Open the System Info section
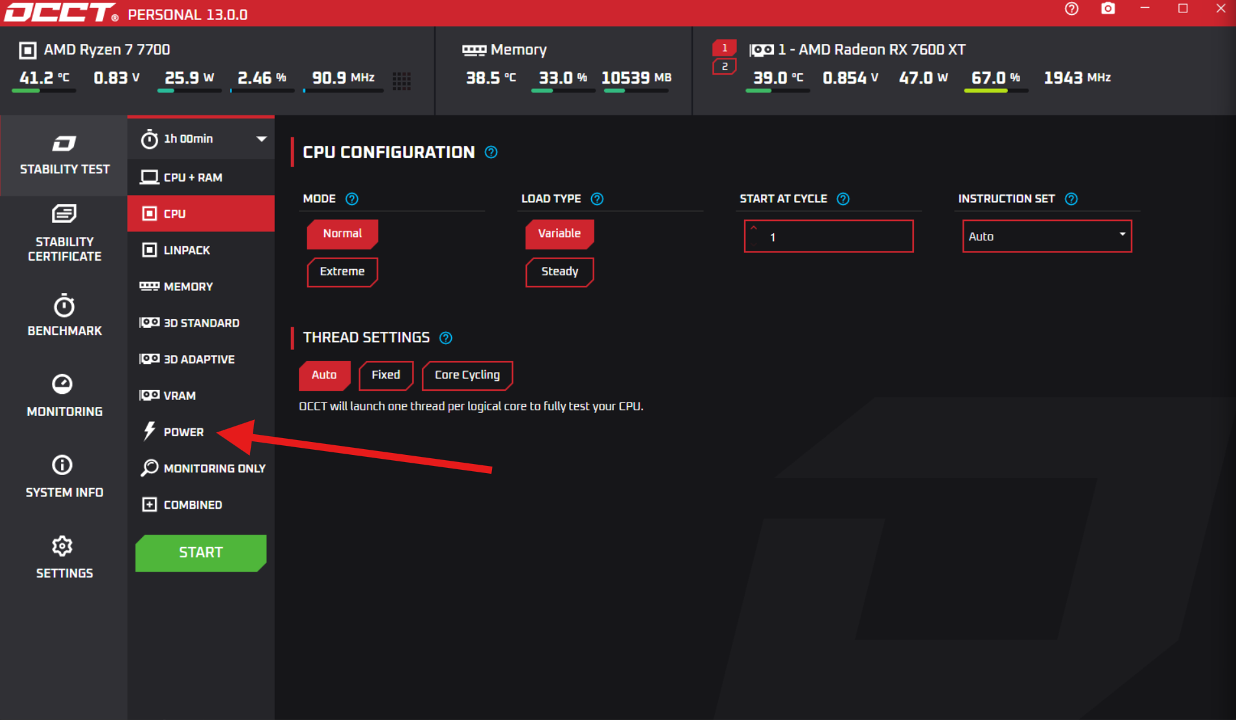 pyautogui.click(x=64, y=477)
